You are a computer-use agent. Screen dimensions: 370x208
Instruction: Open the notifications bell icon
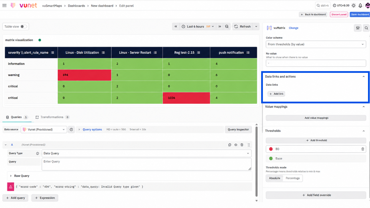(x=360, y=5)
